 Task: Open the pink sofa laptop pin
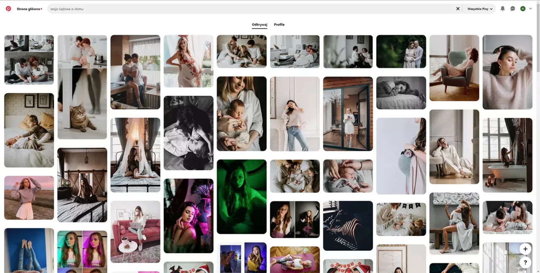pos(135,232)
